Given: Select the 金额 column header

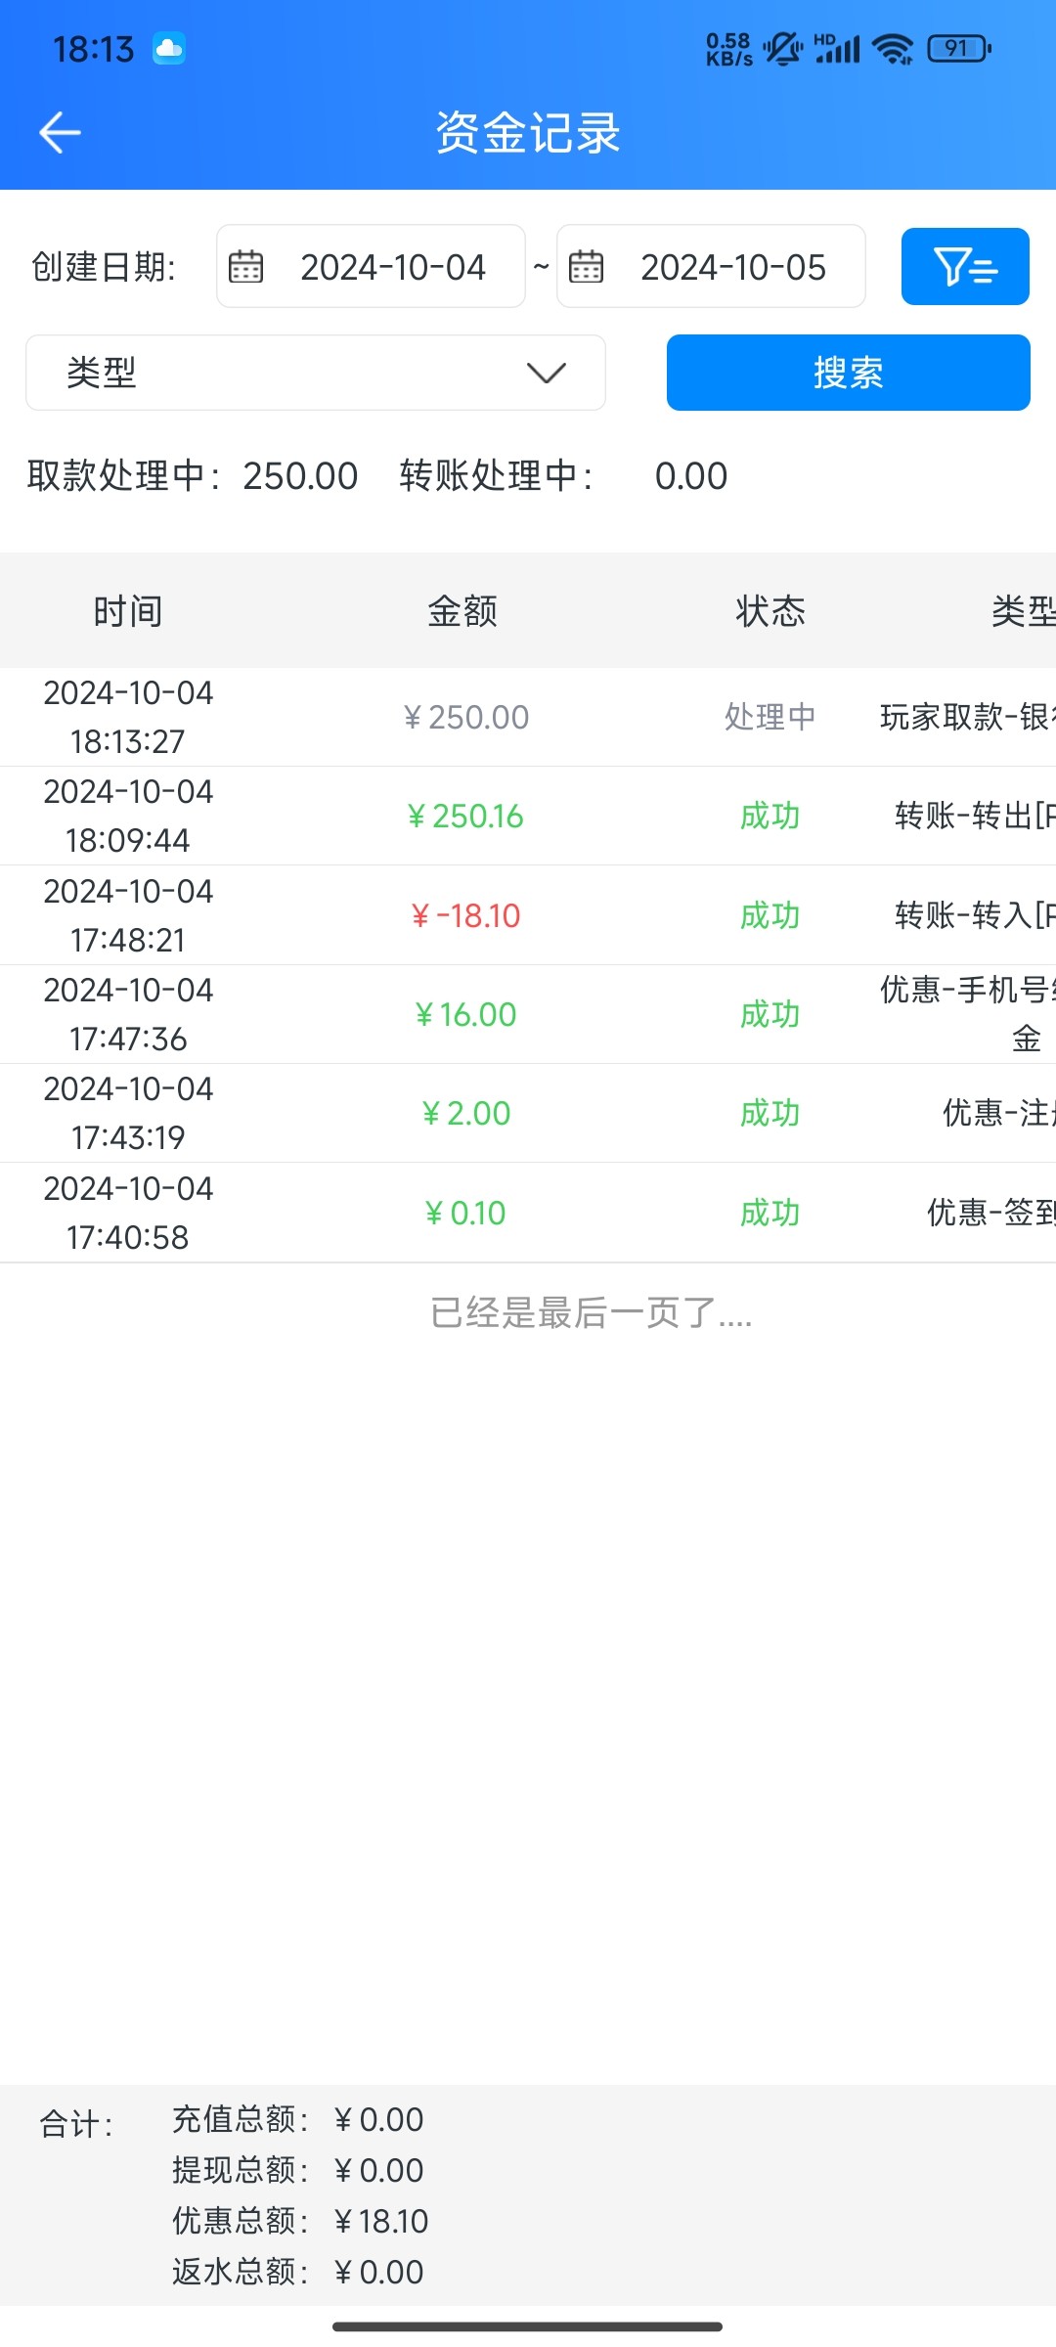Looking at the screenshot, I should 462,611.
